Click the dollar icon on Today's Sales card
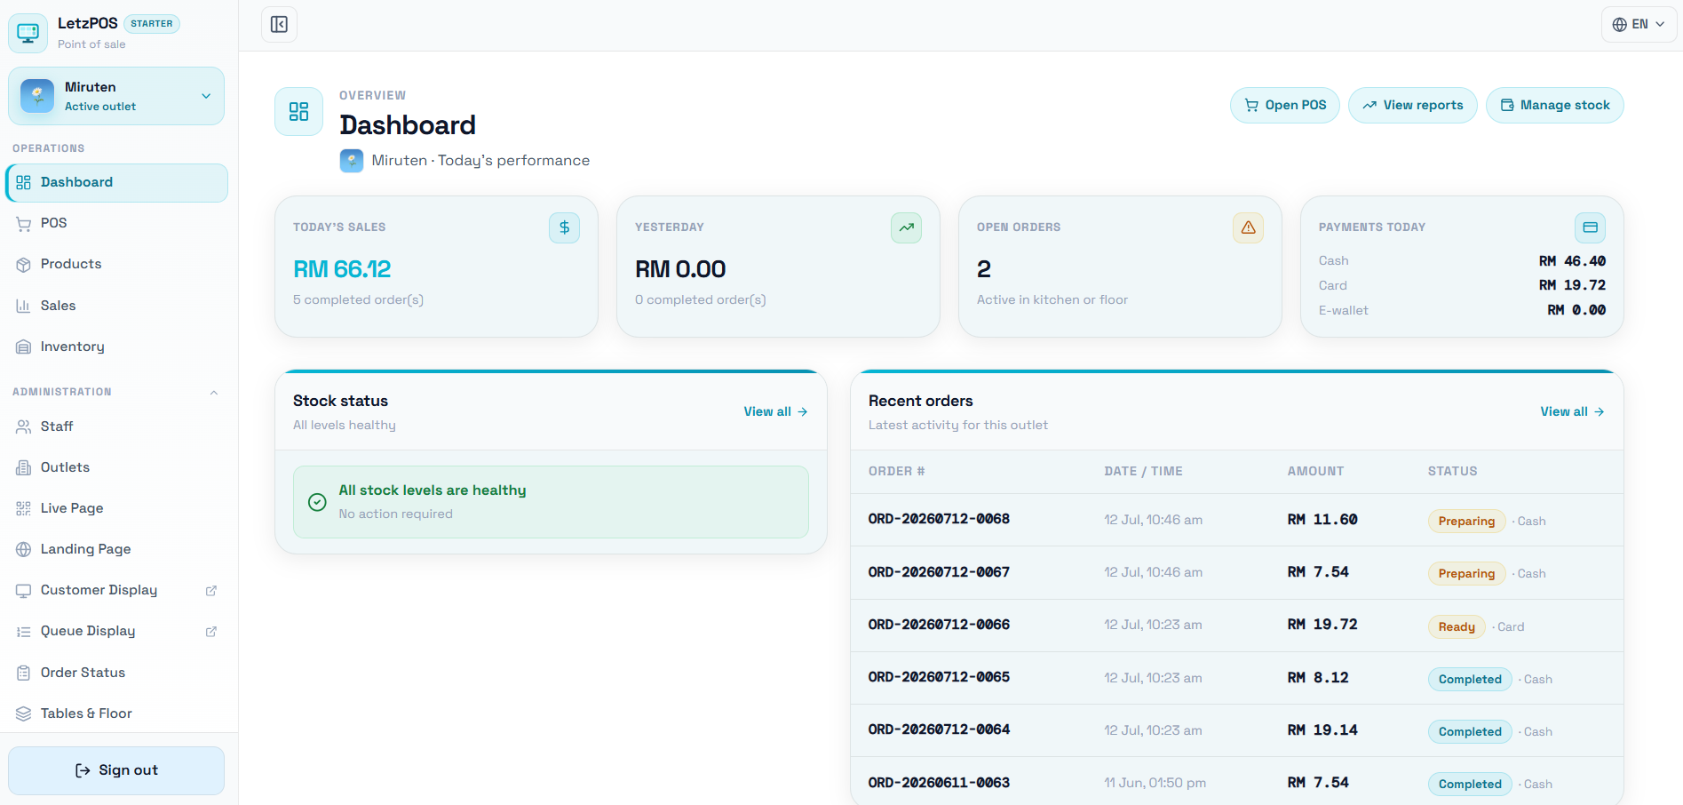 tap(564, 227)
